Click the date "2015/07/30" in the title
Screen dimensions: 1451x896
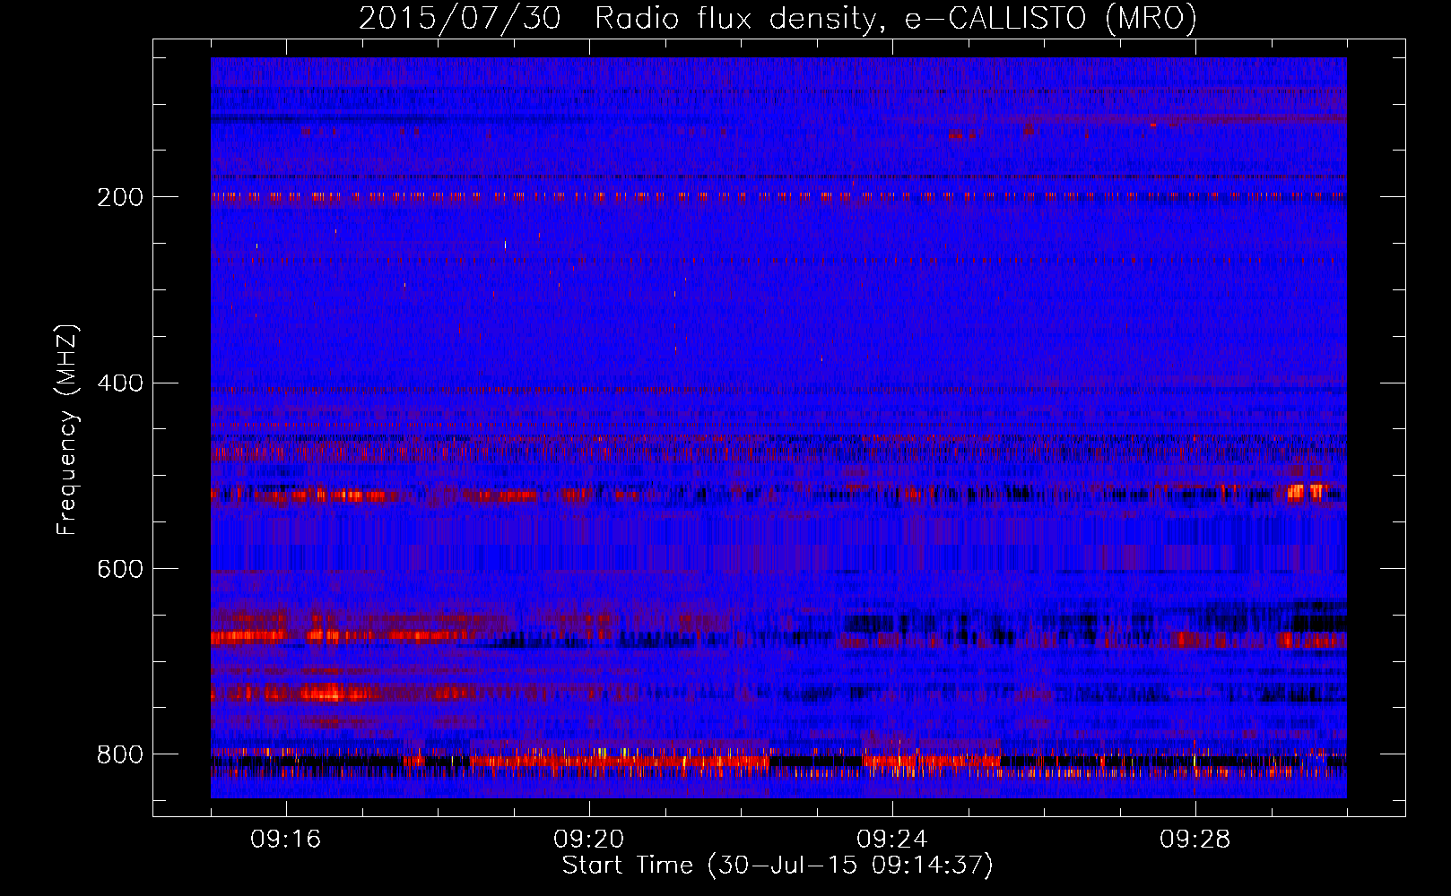(x=460, y=18)
